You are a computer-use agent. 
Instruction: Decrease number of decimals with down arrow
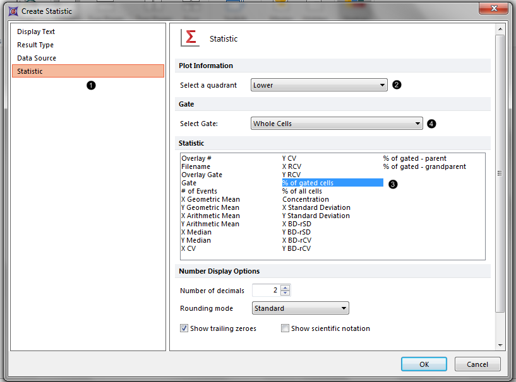[285, 293]
